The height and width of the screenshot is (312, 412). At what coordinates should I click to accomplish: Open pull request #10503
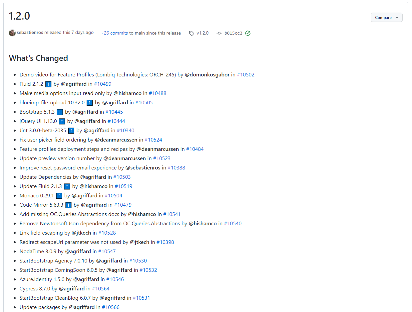[122, 177]
